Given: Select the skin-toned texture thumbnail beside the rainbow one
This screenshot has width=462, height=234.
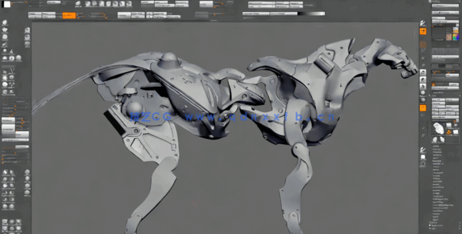Looking at the screenshot, I should [448, 37].
